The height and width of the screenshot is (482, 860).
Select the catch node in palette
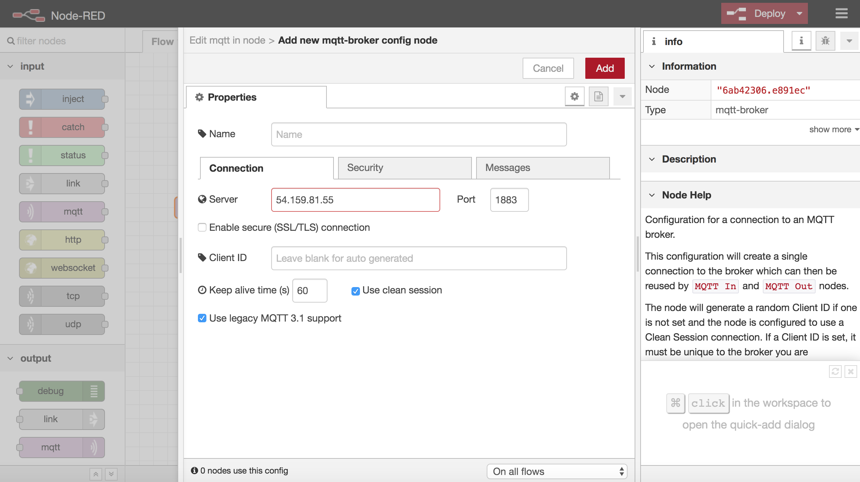(62, 127)
